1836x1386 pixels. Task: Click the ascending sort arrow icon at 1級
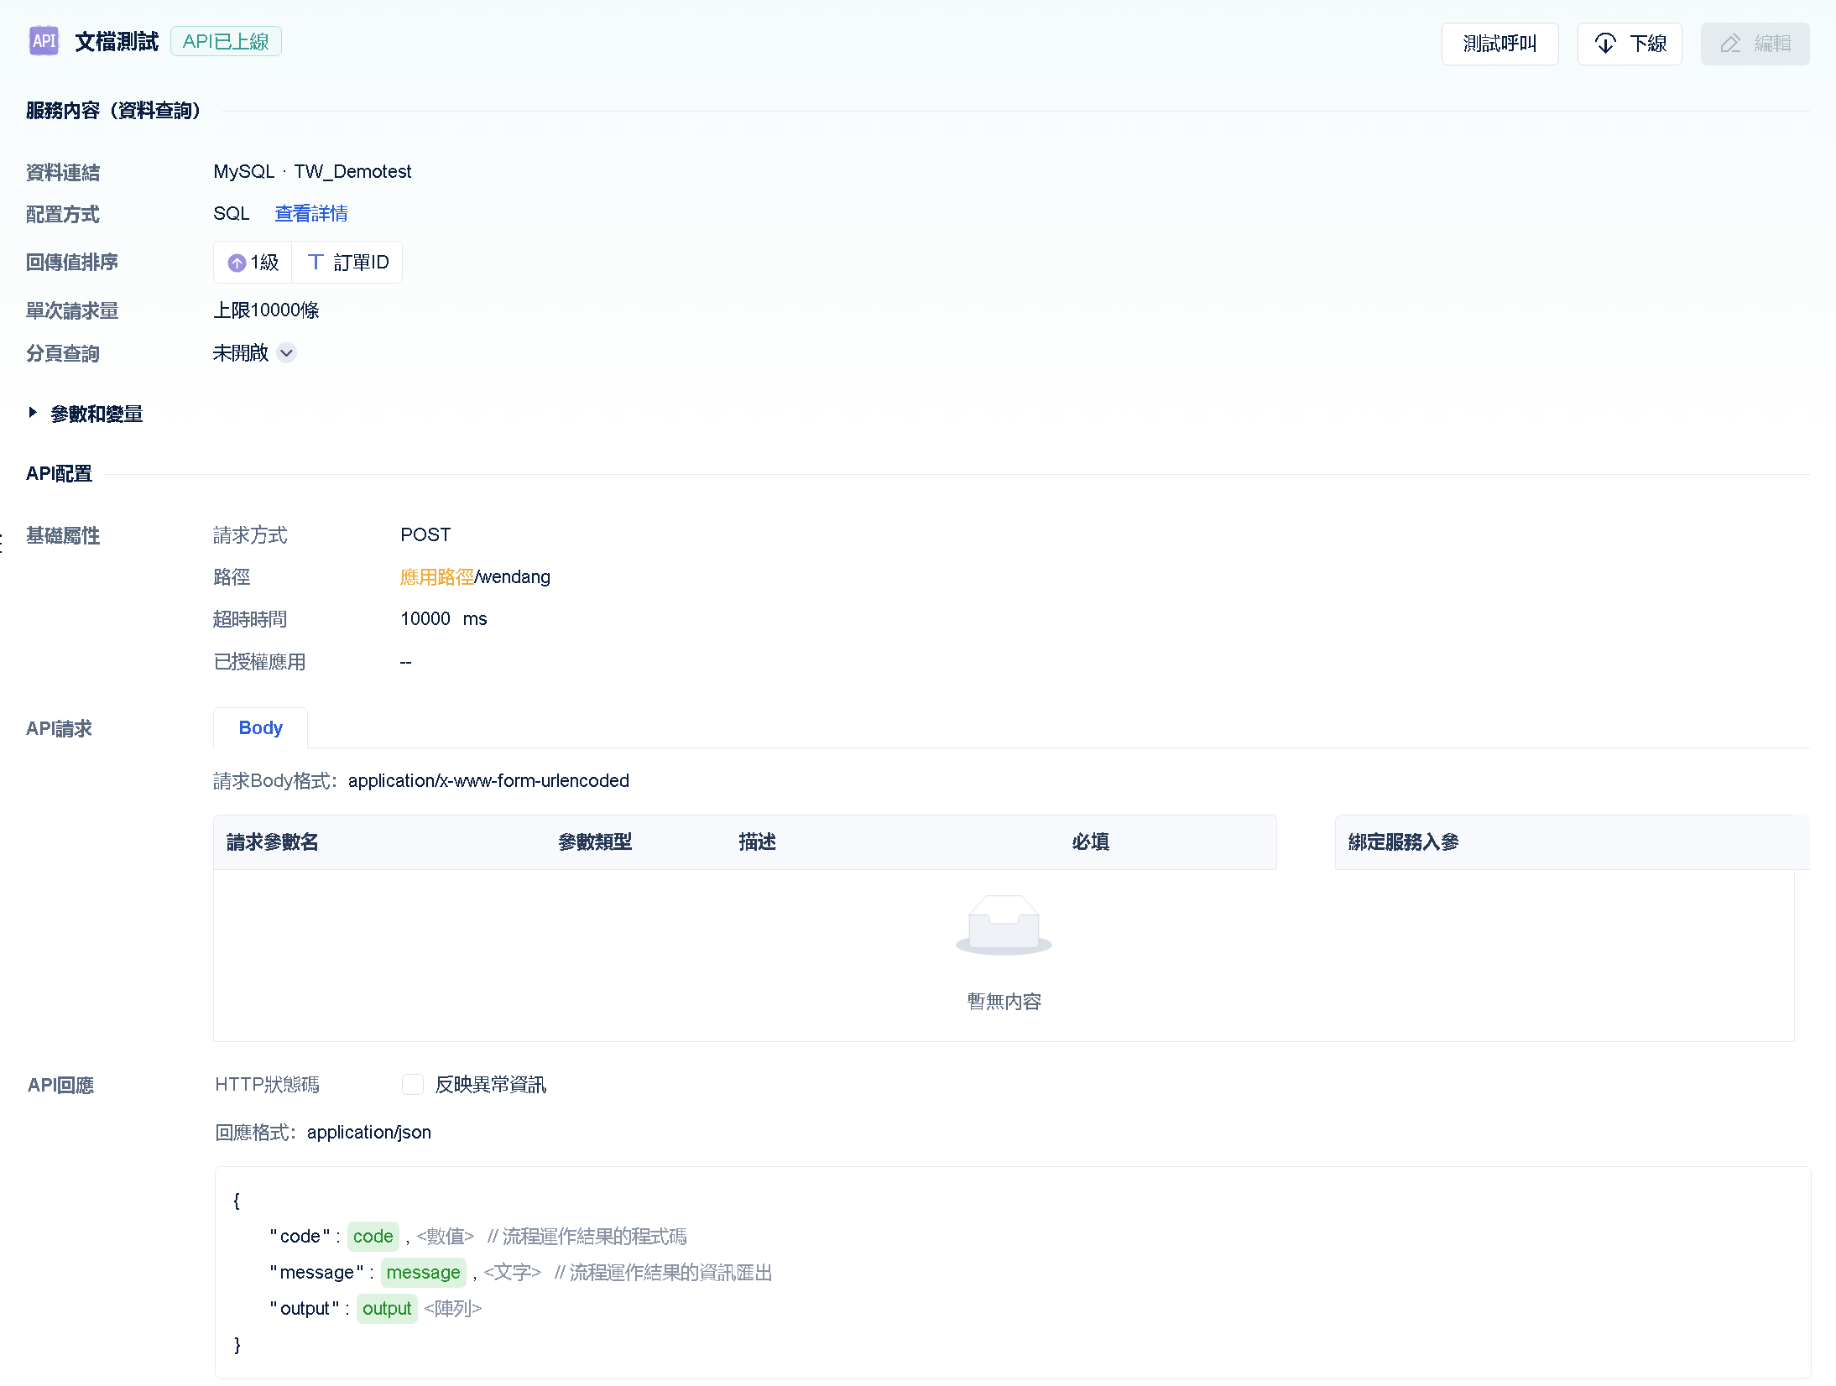pyautogui.click(x=237, y=263)
